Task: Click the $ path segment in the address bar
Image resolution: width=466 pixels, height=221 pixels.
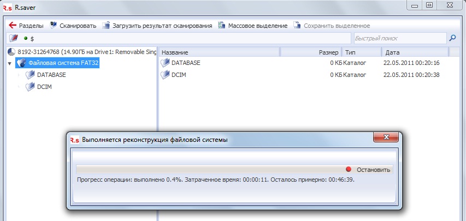Action: coord(32,39)
